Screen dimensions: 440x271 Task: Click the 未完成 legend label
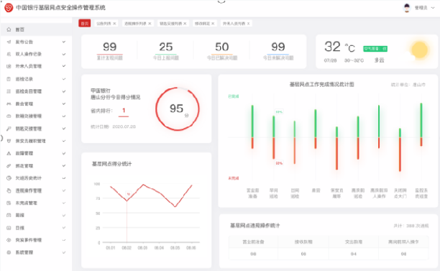click(234, 178)
